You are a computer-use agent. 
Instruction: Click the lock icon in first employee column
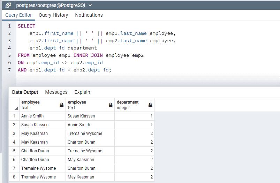[x=62, y=105]
